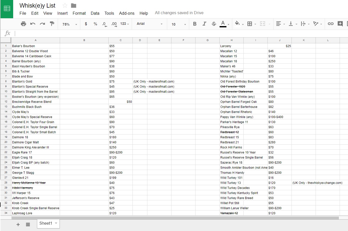Star the Whisk(e)y List document
This screenshot has height=231, width=348.
coord(65,6)
